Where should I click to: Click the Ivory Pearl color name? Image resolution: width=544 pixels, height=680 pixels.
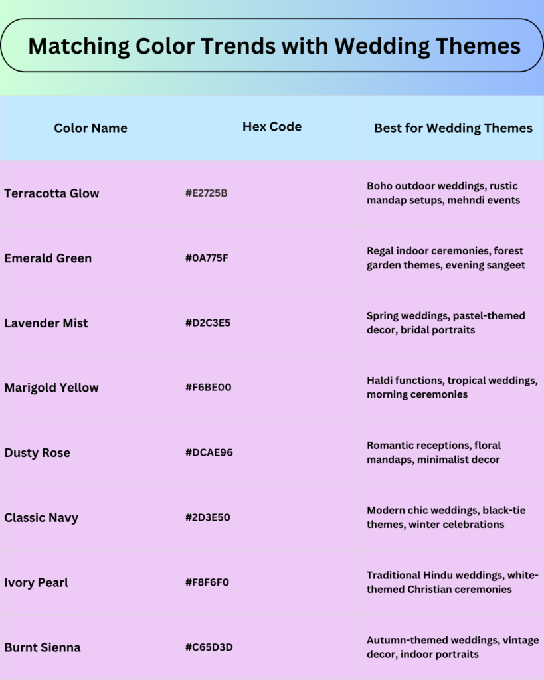(x=36, y=583)
